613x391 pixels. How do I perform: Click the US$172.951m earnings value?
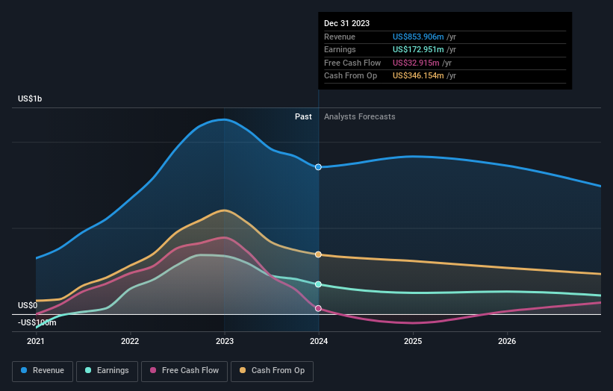click(x=418, y=49)
